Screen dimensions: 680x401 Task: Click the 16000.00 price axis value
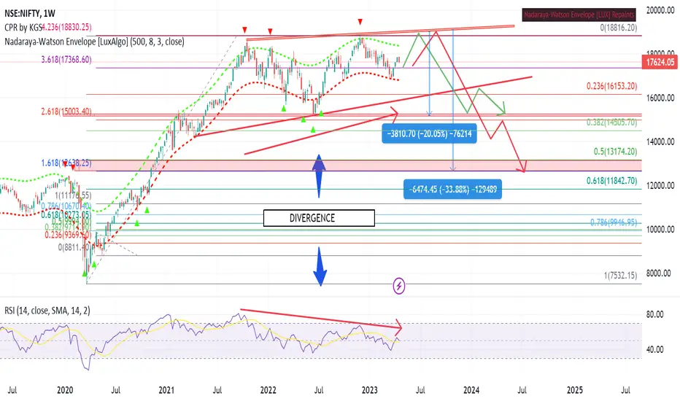coord(660,98)
